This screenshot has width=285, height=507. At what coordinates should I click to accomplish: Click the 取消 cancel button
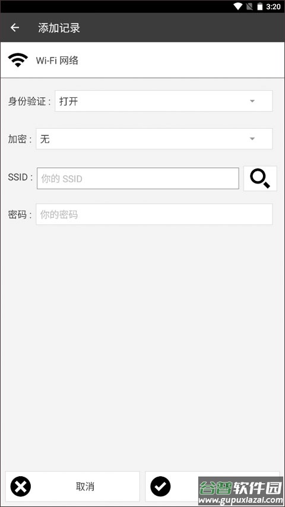pos(72,486)
